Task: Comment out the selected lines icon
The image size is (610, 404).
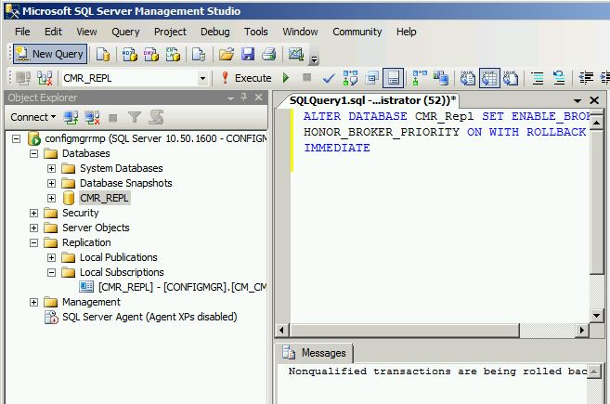Action: 537,78
